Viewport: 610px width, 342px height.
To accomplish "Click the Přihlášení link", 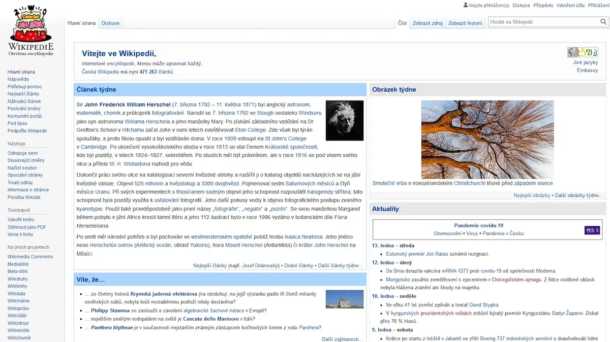I will (x=598, y=6).
